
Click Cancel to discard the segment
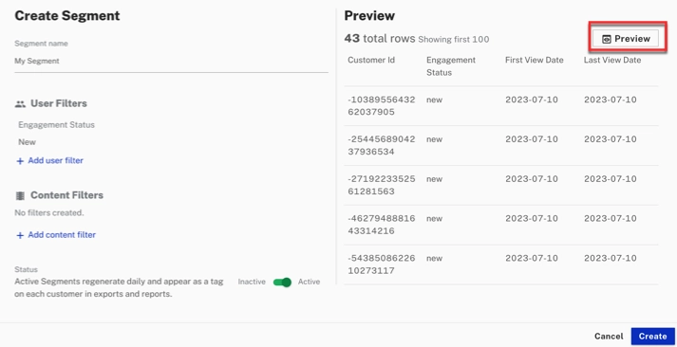609,337
